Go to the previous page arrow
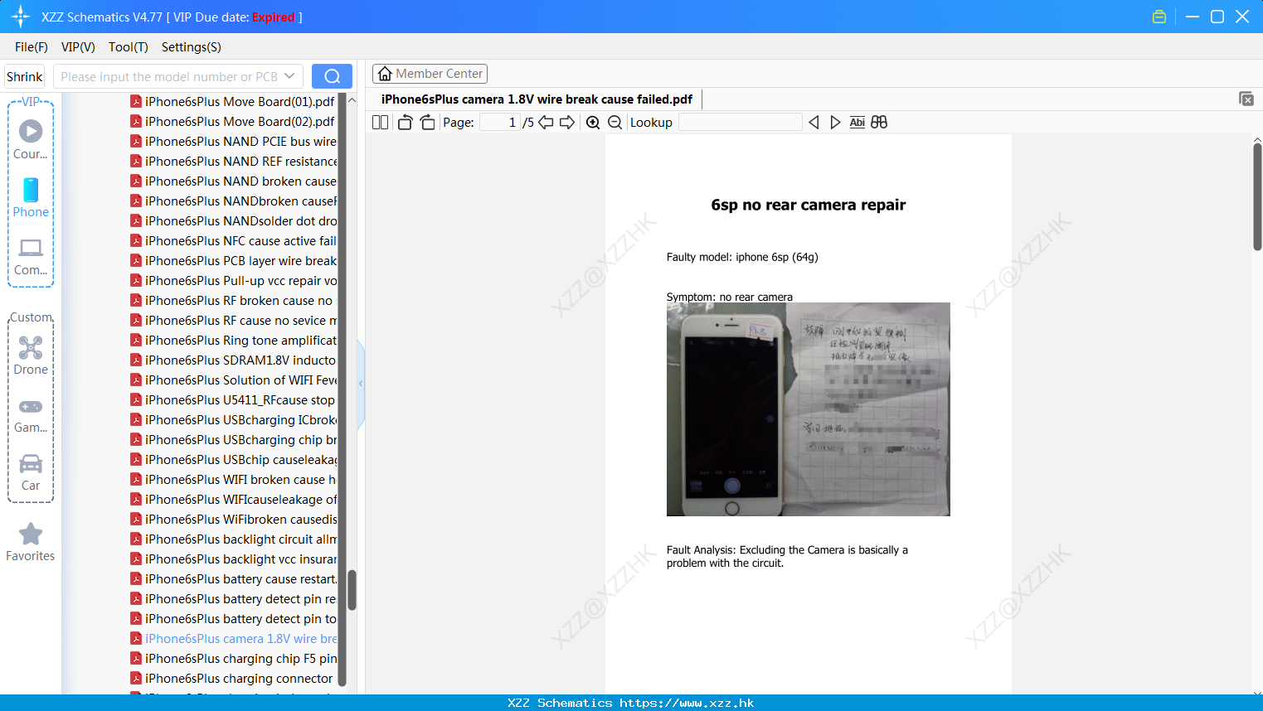This screenshot has height=711, width=1263. (x=546, y=123)
